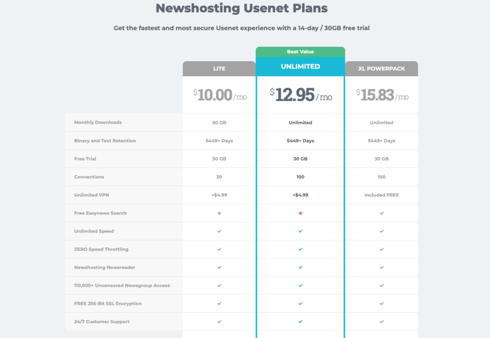Click Unlimited plan 30 GB free trial

pyautogui.click(x=301, y=159)
